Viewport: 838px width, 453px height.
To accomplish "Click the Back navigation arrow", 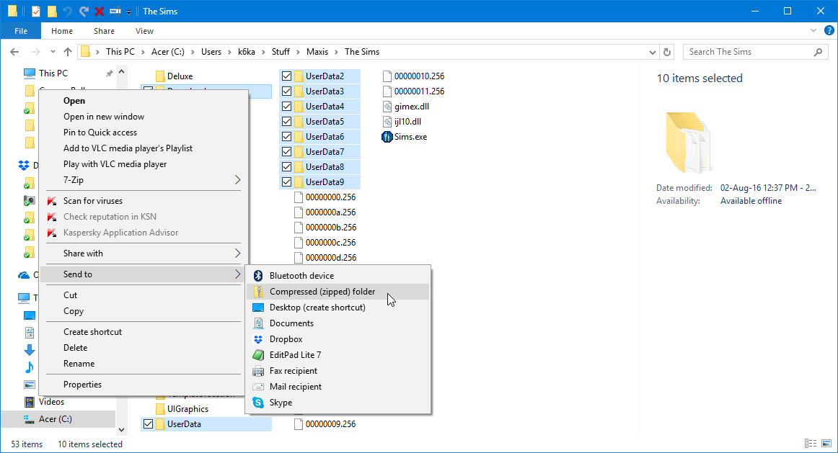I will (x=14, y=52).
